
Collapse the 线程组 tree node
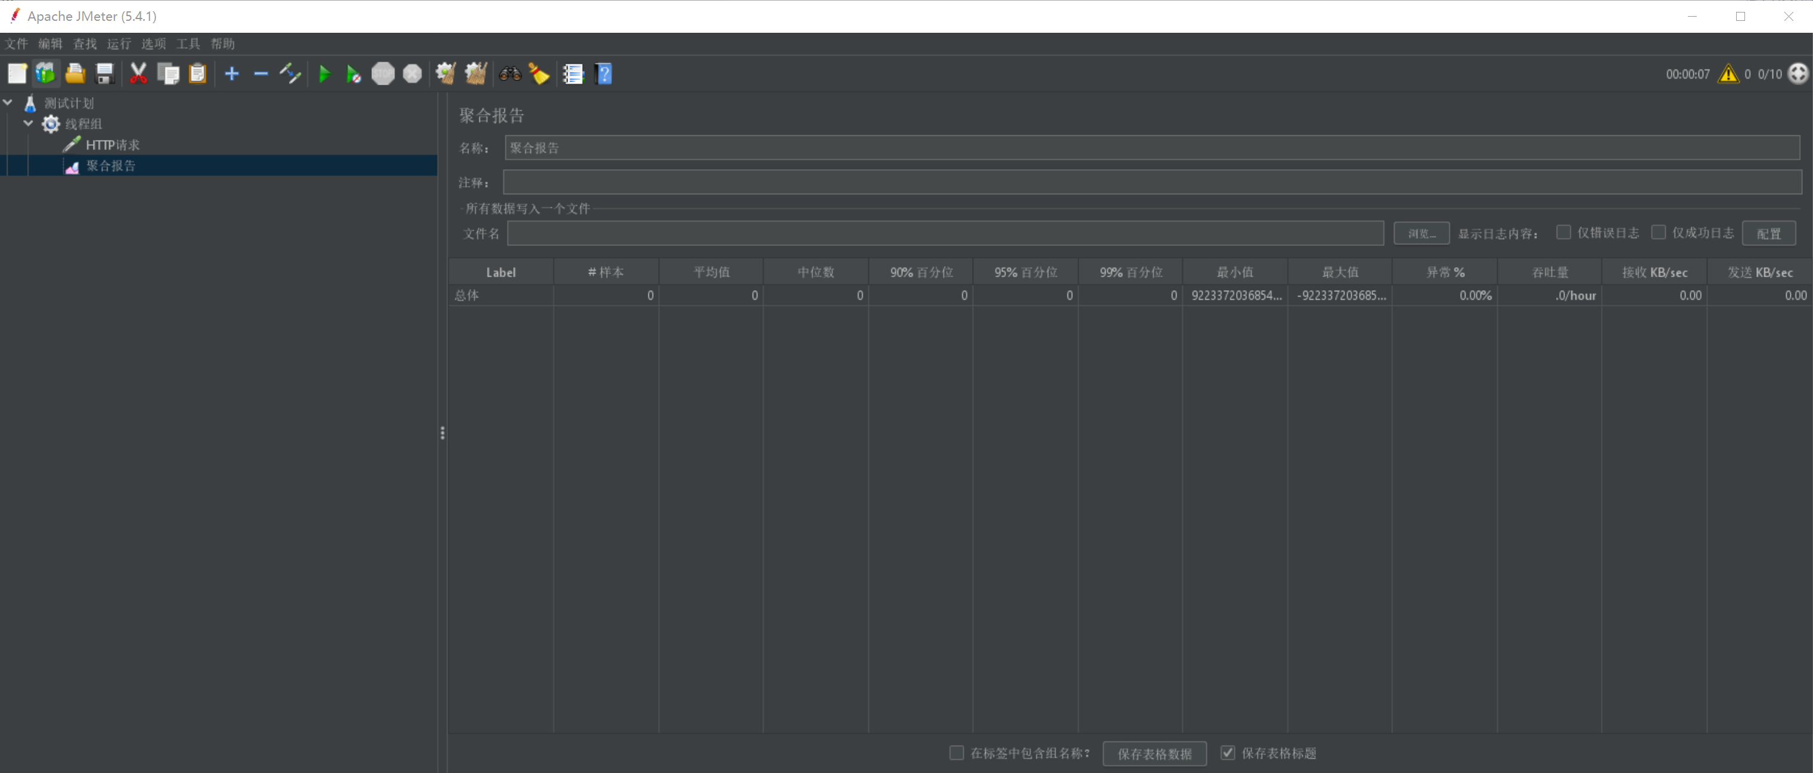pos(28,123)
